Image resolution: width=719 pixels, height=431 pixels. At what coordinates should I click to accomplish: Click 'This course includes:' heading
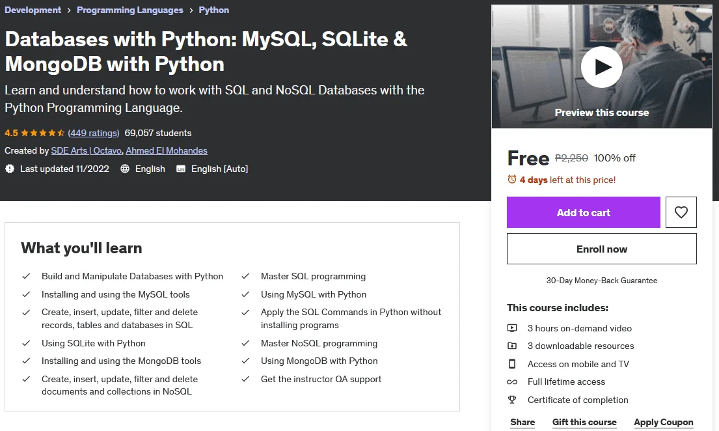click(x=558, y=308)
